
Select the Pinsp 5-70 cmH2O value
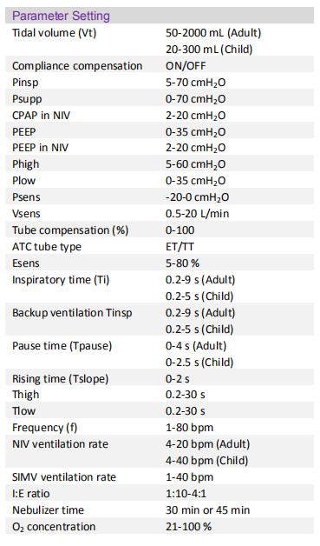click(x=196, y=83)
